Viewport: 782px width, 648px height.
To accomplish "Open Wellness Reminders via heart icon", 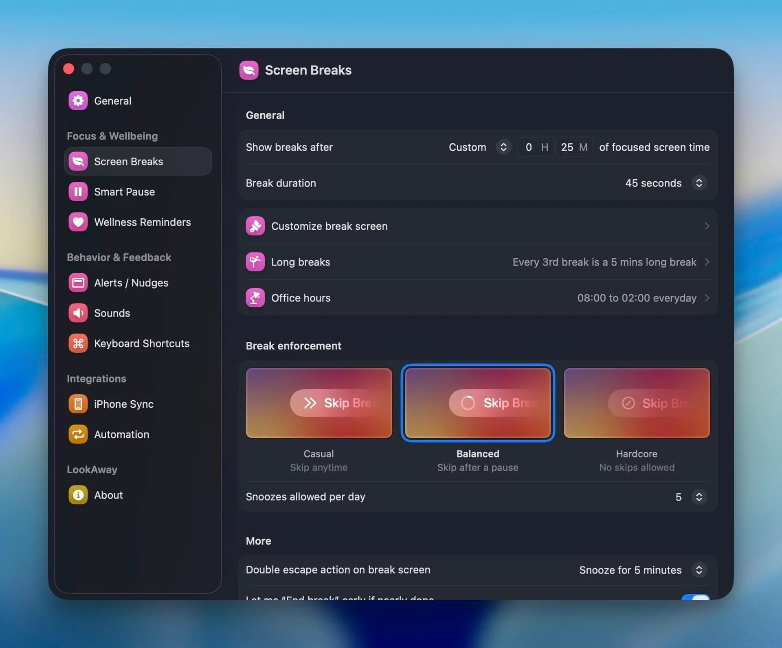I will 78,222.
